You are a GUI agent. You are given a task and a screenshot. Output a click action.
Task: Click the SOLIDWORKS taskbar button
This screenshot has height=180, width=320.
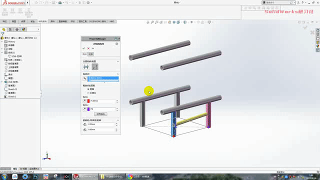[x=85, y=176]
